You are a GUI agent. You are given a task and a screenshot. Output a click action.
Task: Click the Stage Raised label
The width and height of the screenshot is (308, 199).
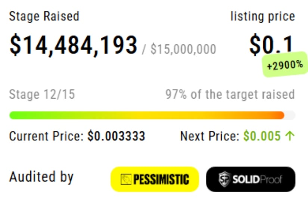(44, 16)
